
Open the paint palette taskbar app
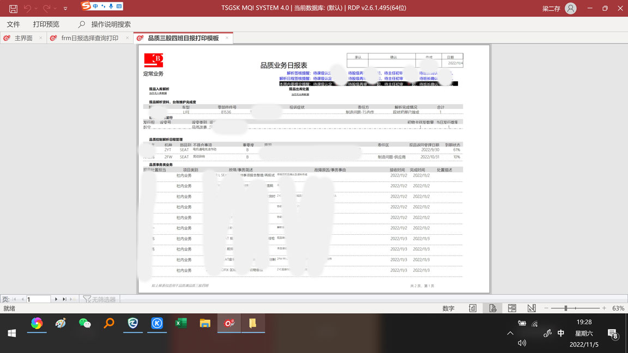point(61,324)
